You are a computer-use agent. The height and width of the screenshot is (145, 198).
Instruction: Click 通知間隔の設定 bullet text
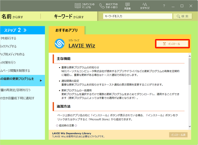(x=70, y=81)
